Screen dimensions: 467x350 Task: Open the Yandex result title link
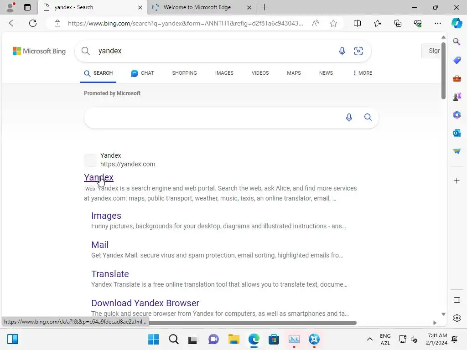[99, 177]
